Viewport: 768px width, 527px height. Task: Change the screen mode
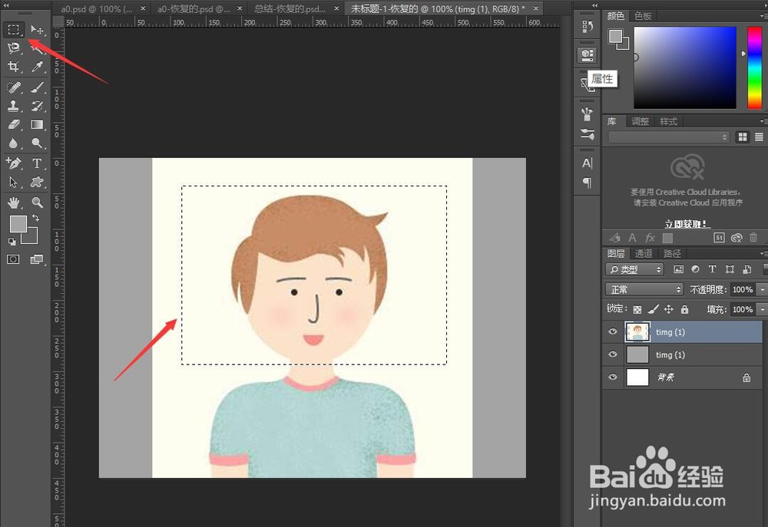click(x=37, y=259)
